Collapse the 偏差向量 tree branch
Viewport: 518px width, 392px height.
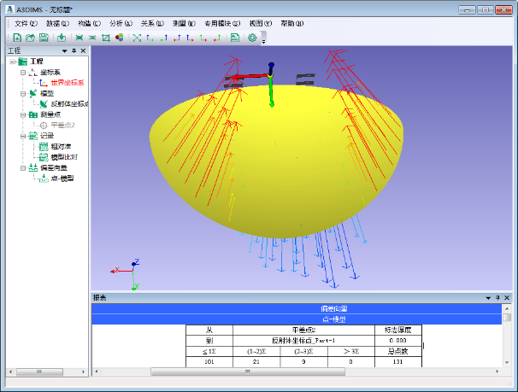pyautogui.click(x=23, y=168)
